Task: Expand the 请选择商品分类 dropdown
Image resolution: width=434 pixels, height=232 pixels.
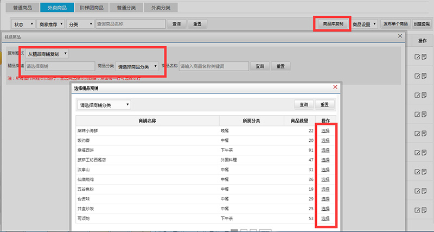Action: tap(137, 66)
